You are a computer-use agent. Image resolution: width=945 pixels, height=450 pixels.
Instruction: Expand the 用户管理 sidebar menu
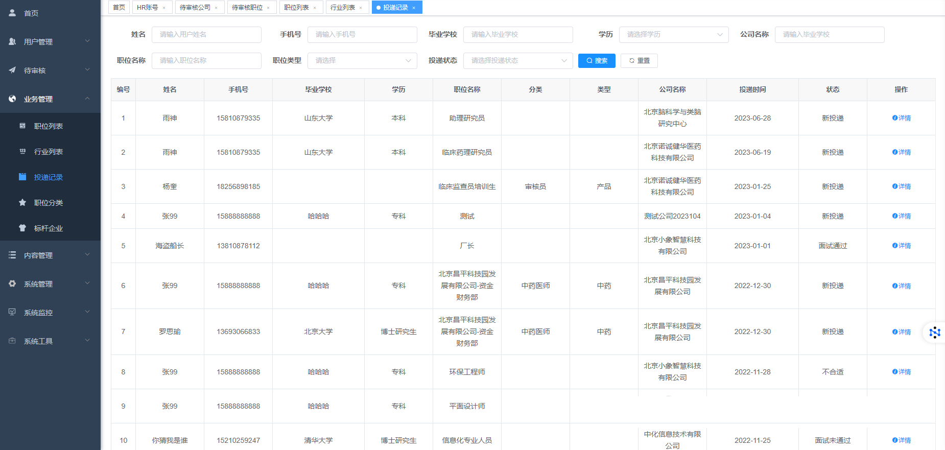click(50, 41)
